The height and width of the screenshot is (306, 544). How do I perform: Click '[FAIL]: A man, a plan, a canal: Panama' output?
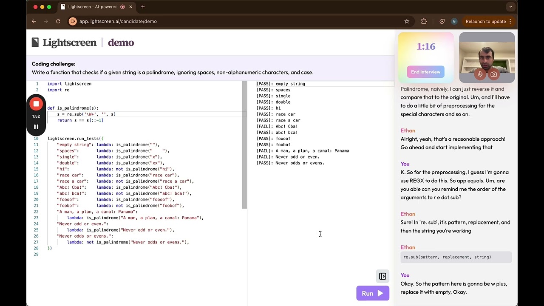coord(303,150)
